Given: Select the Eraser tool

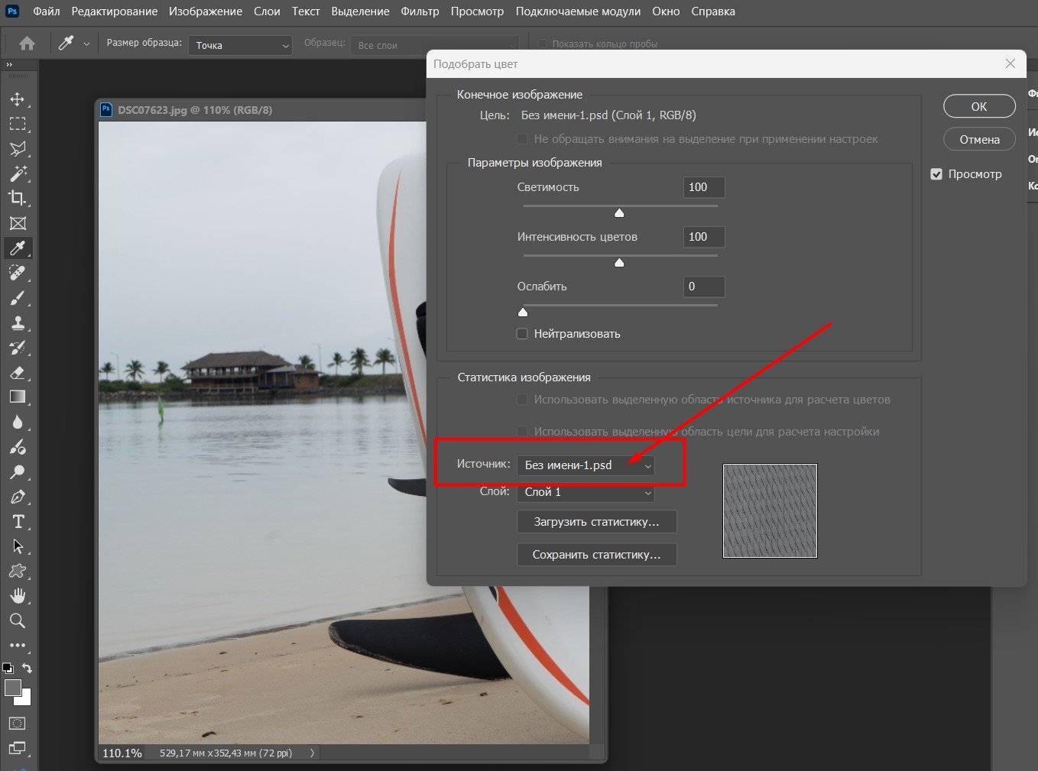Looking at the screenshot, I should pos(18,372).
